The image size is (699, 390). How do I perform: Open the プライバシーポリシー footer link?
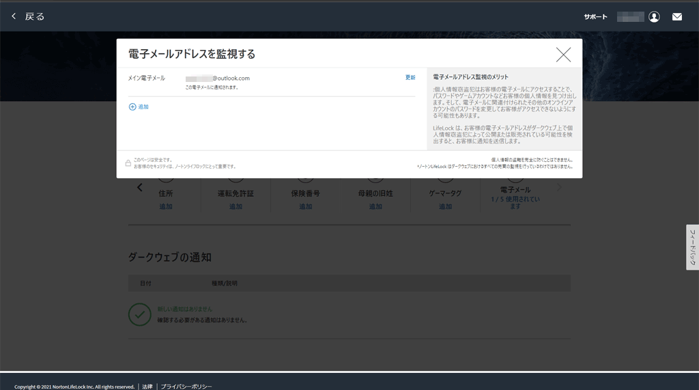point(186,387)
